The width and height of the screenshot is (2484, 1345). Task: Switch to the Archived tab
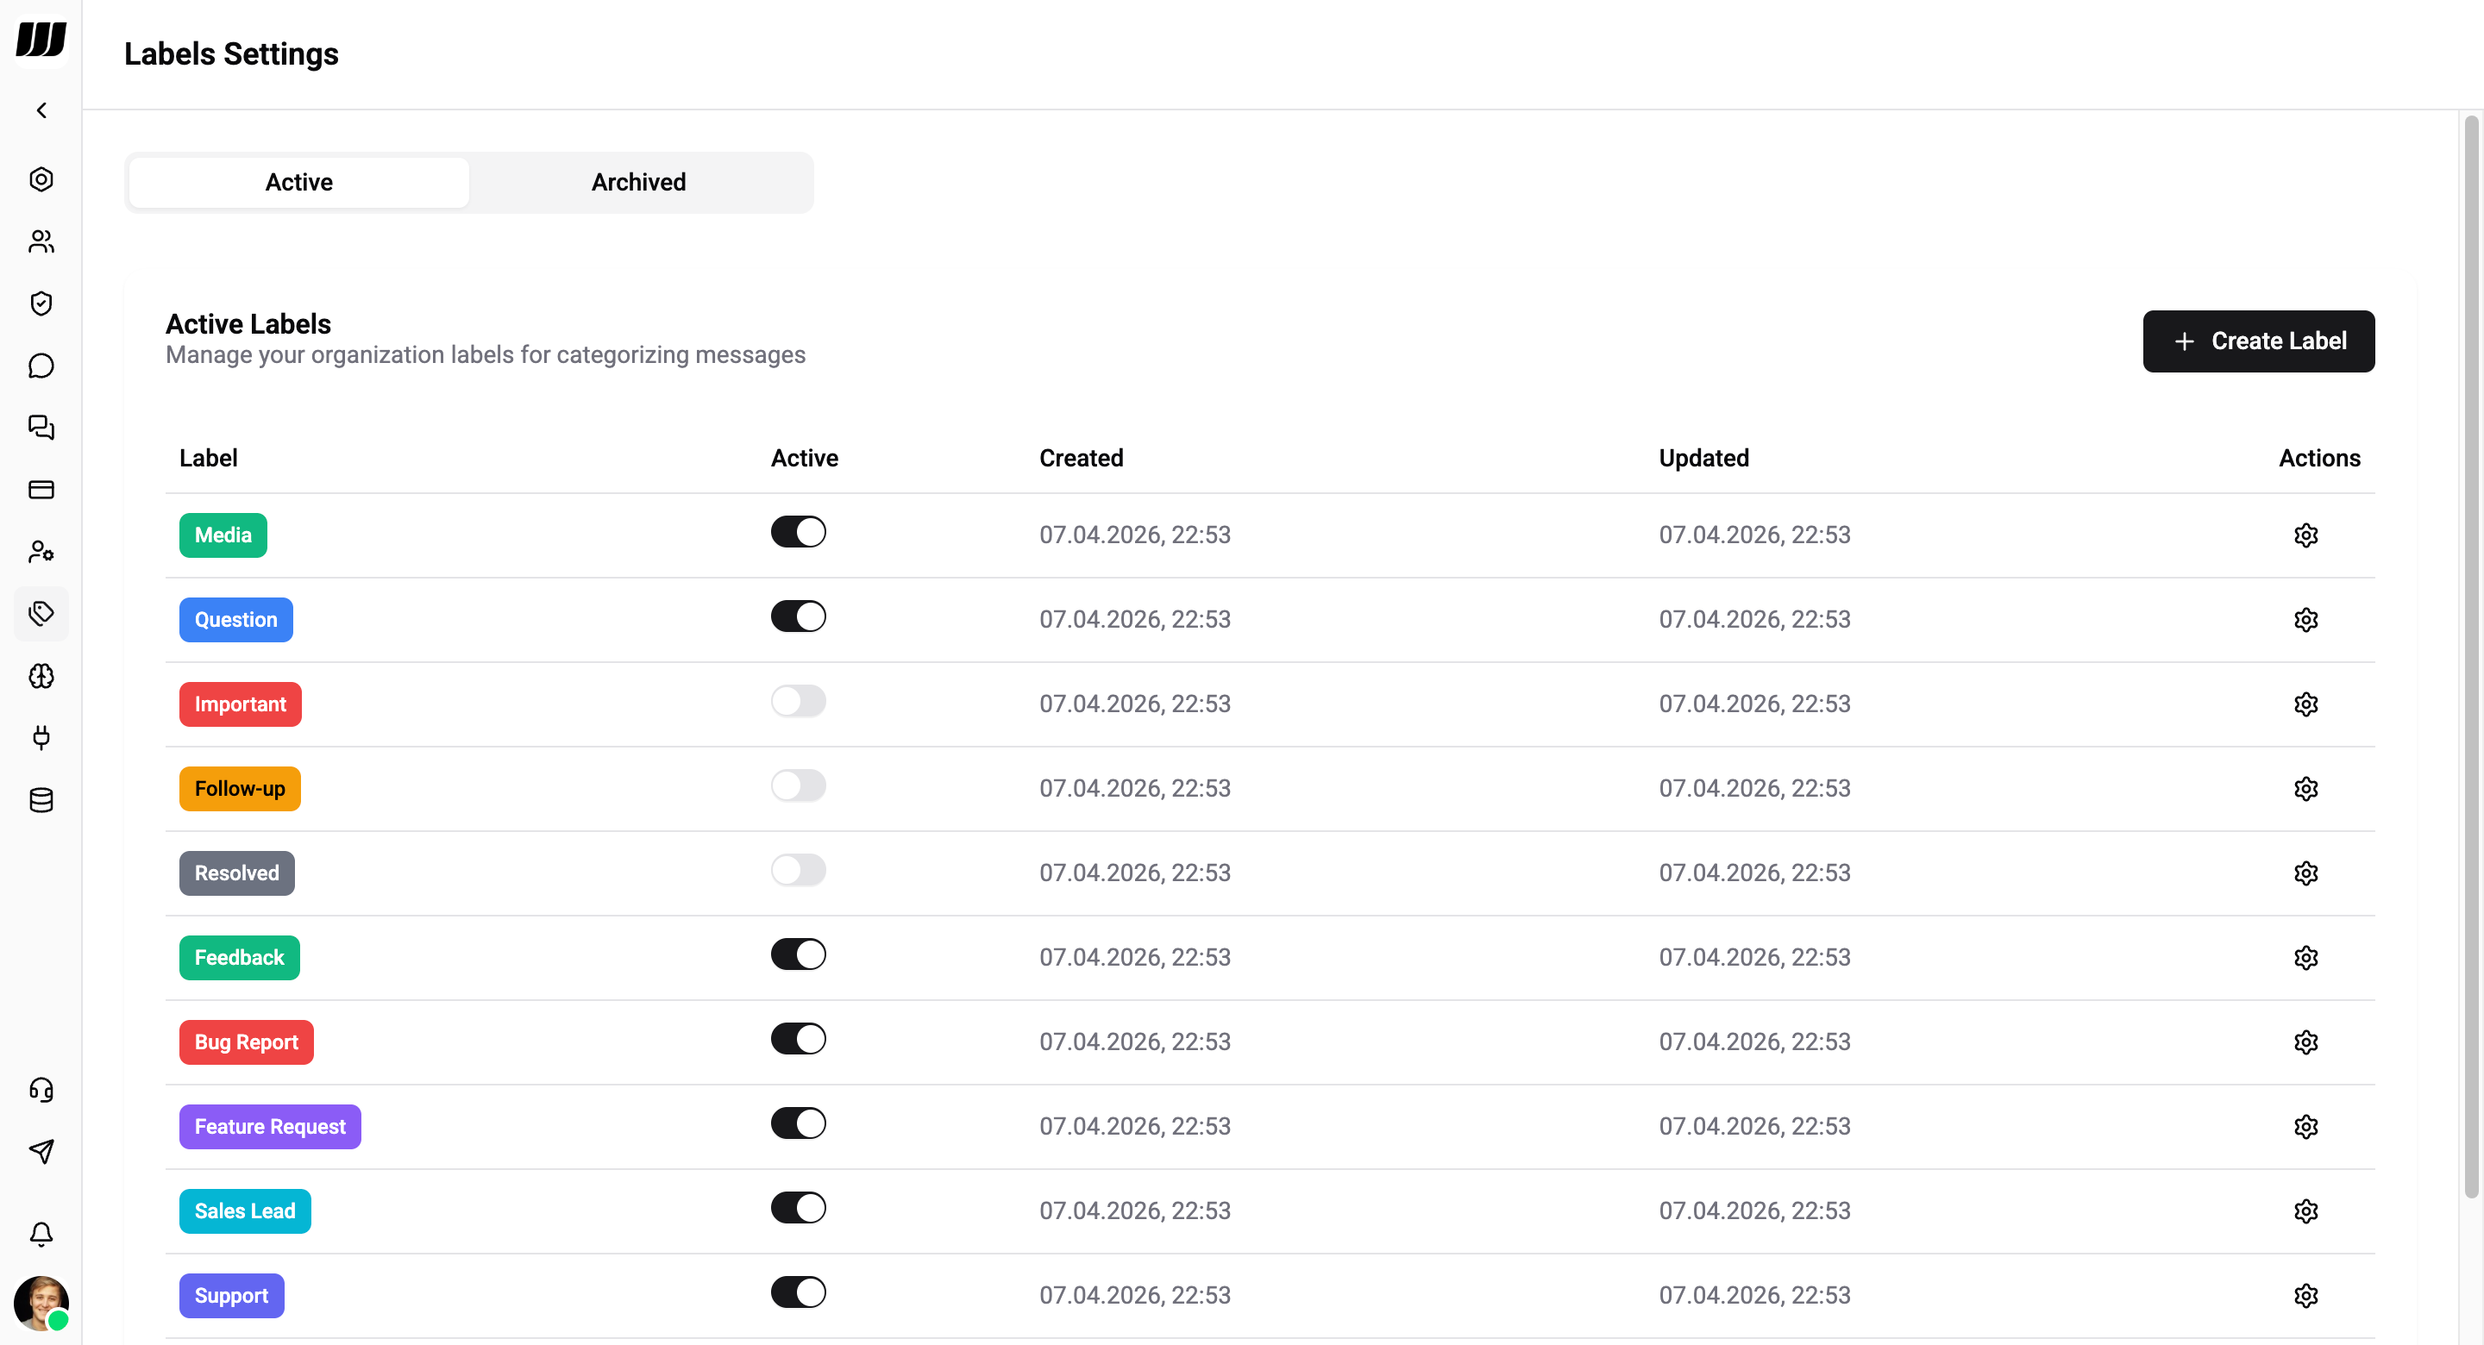pos(638,182)
